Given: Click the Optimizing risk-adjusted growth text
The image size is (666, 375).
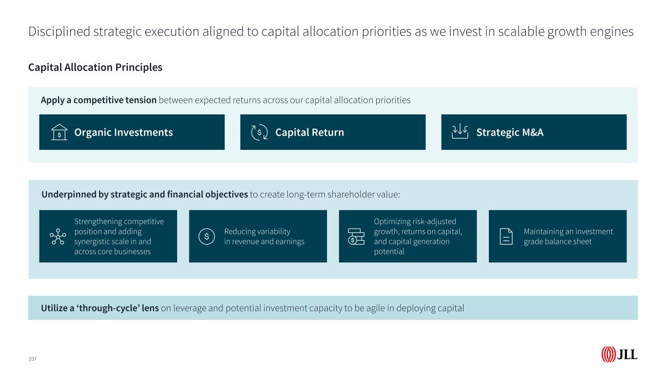Looking at the screenshot, I should 418,236.
